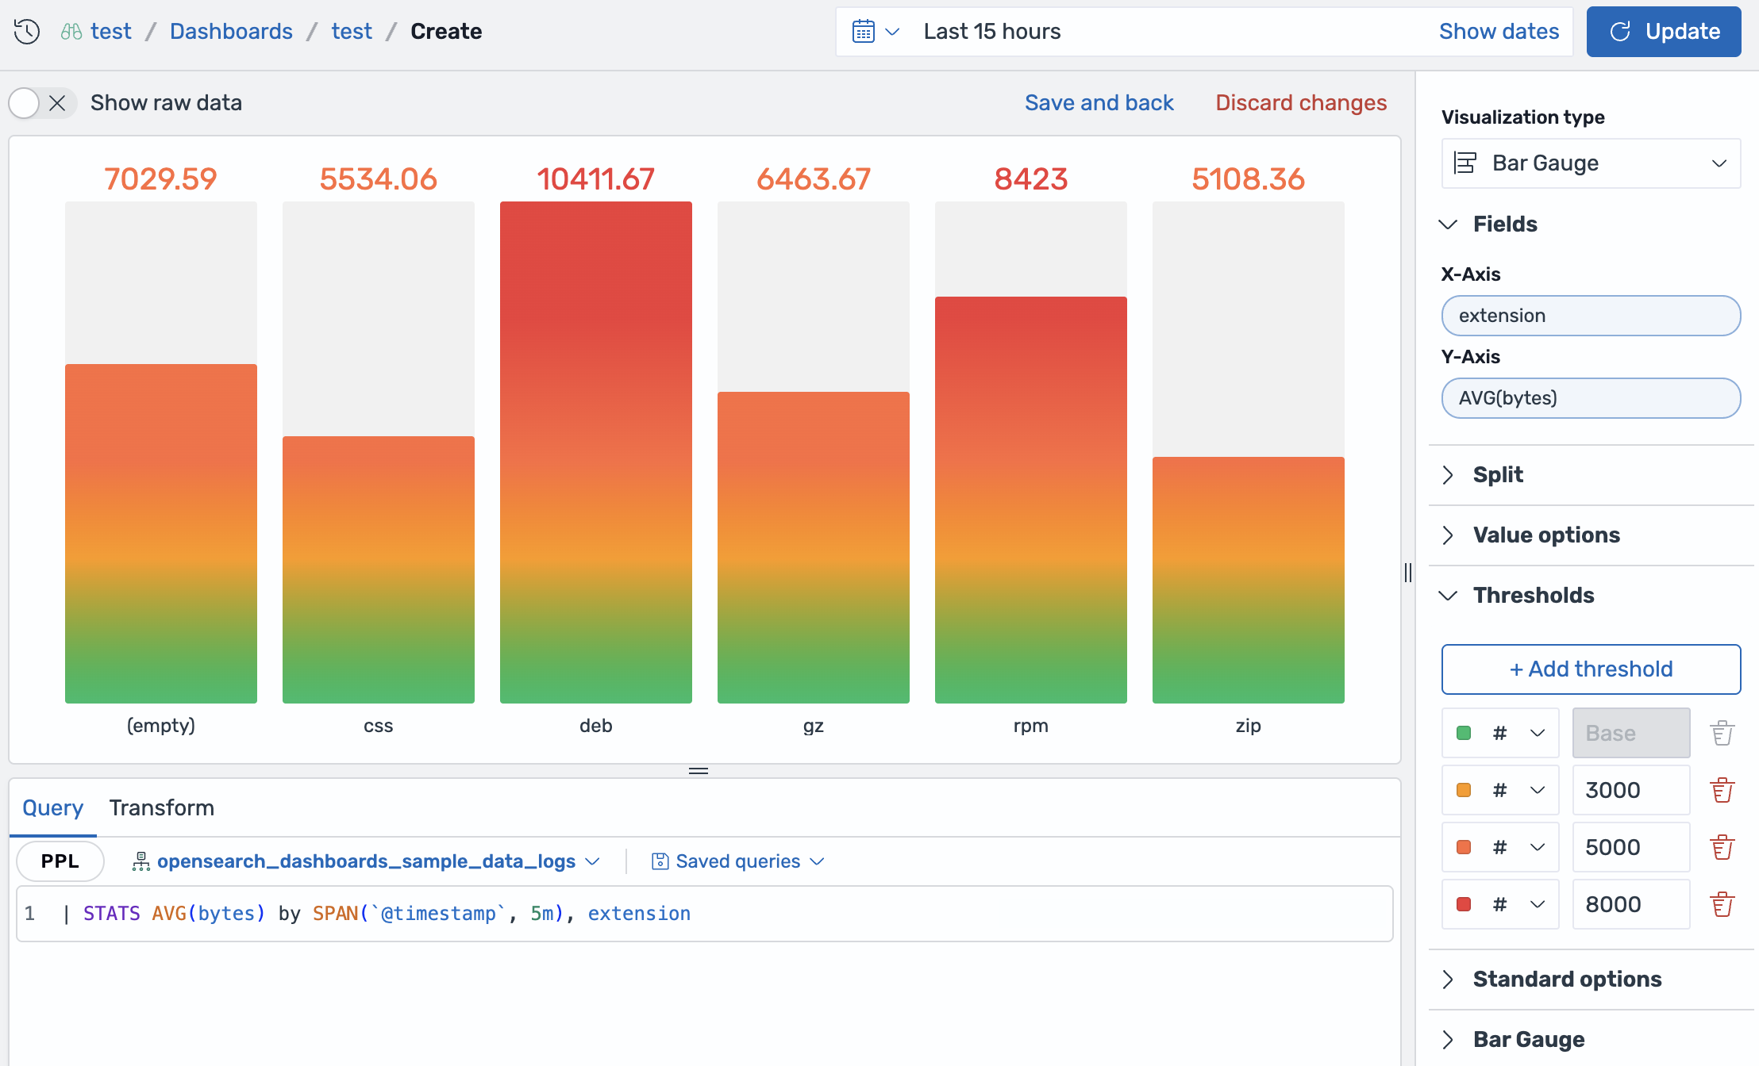This screenshot has height=1066, width=1759.
Task: Click the gz bar in the gauge
Action: pos(814,547)
